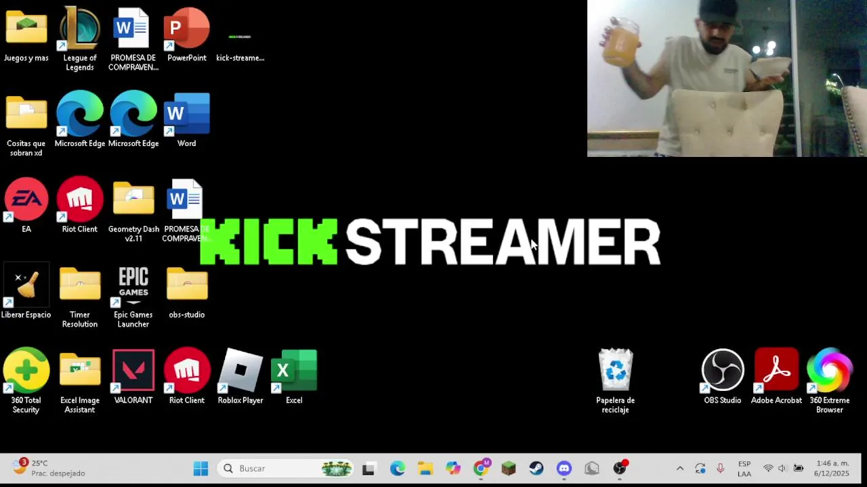This screenshot has width=867, height=487.
Task: Click the Buscar search box in taskbar
Action: (x=287, y=468)
